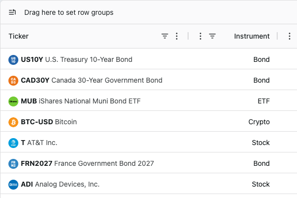This screenshot has width=297, height=198.
Task: Open the Instrument column filter icon
Action: 212,36
